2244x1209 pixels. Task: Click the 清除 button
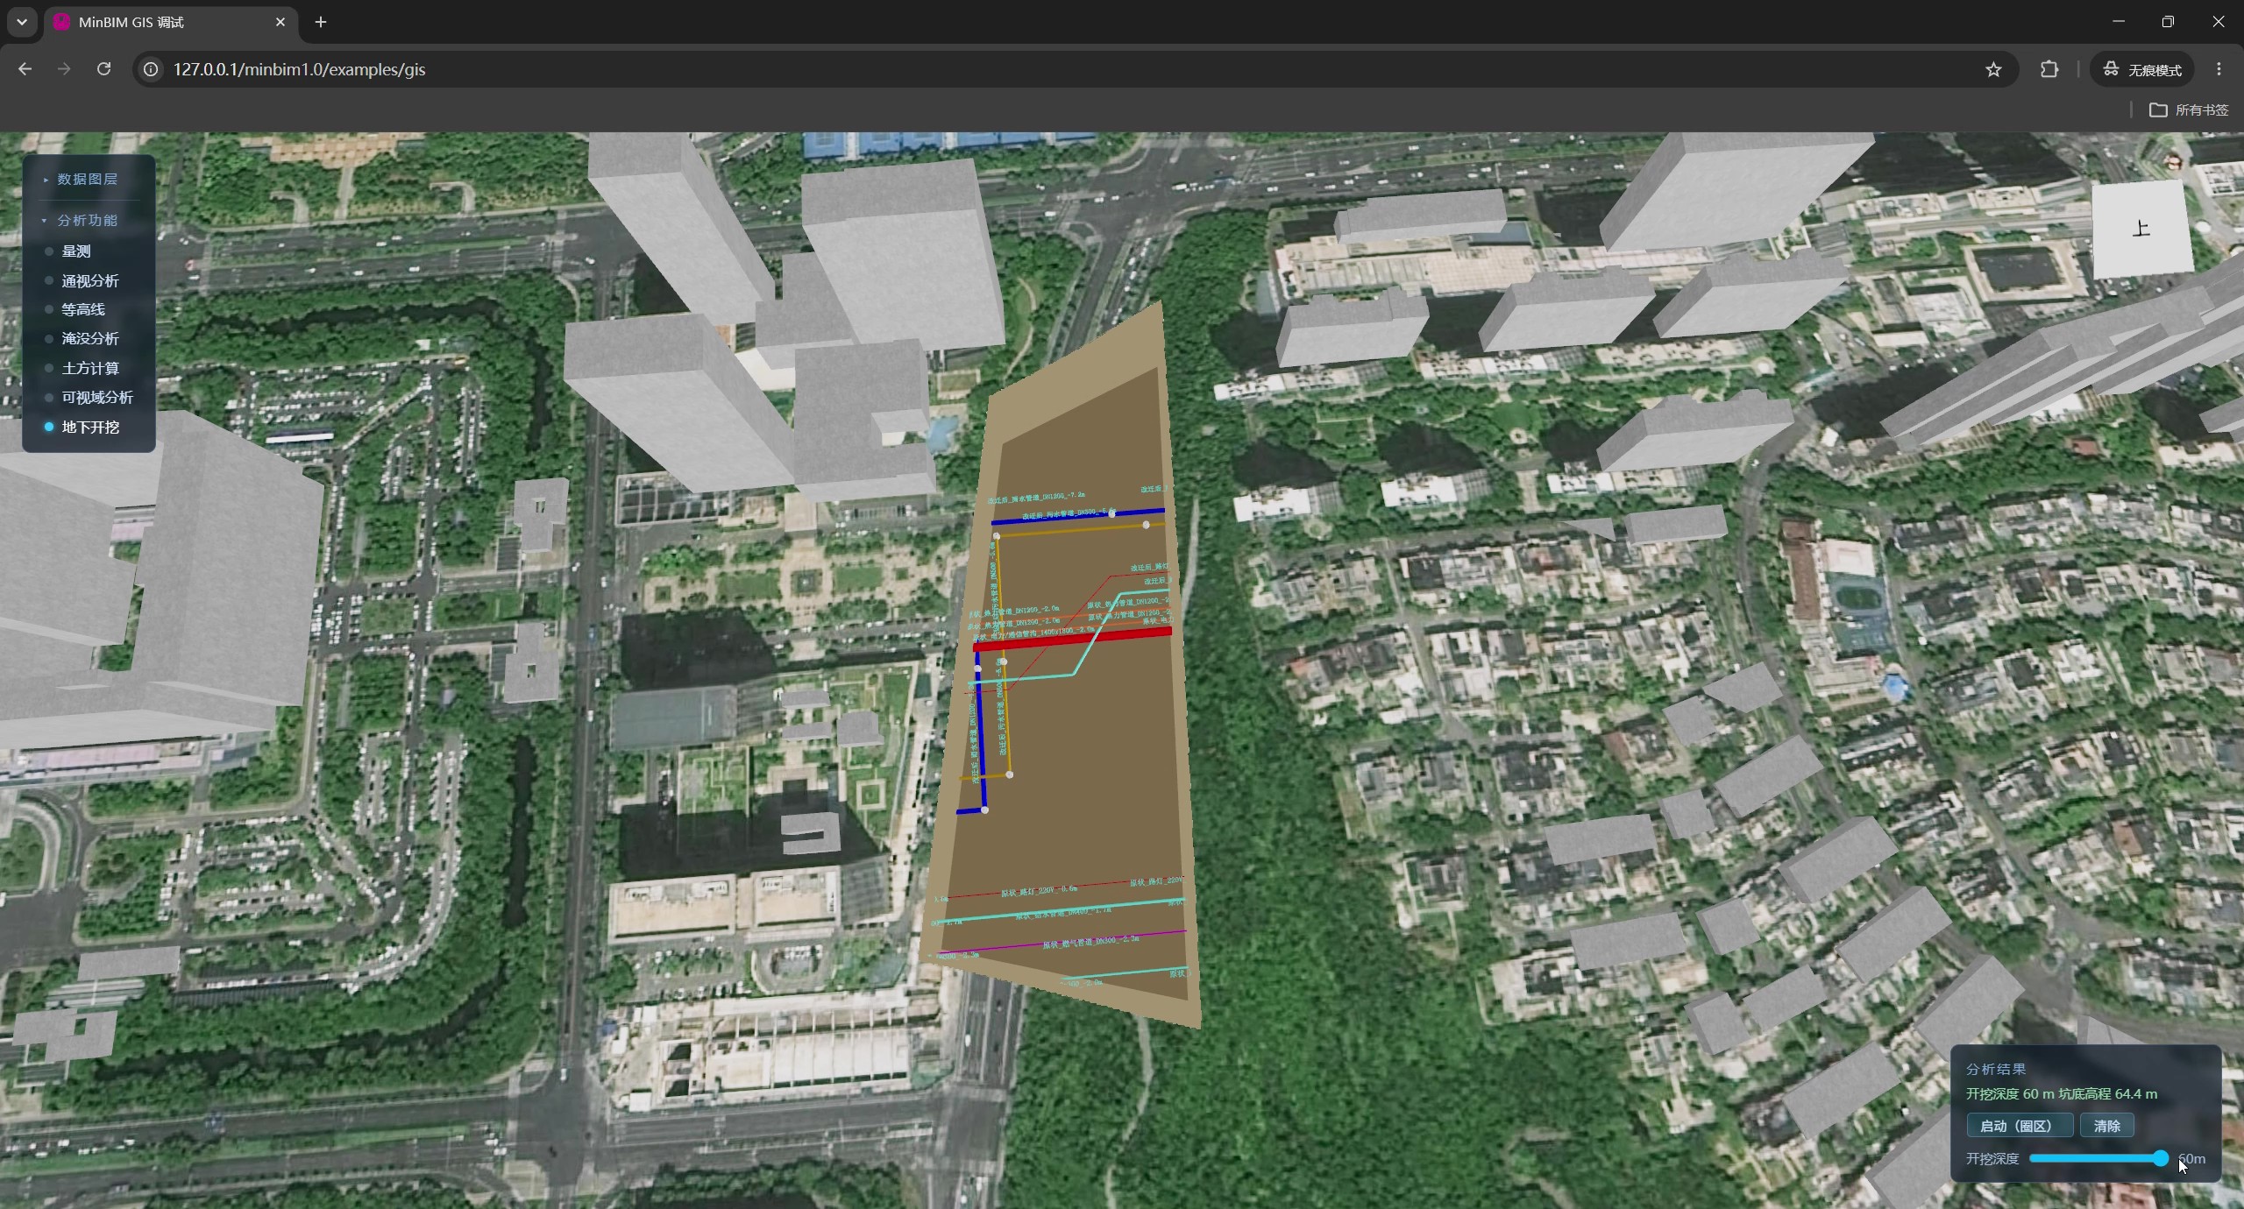click(x=2106, y=1126)
